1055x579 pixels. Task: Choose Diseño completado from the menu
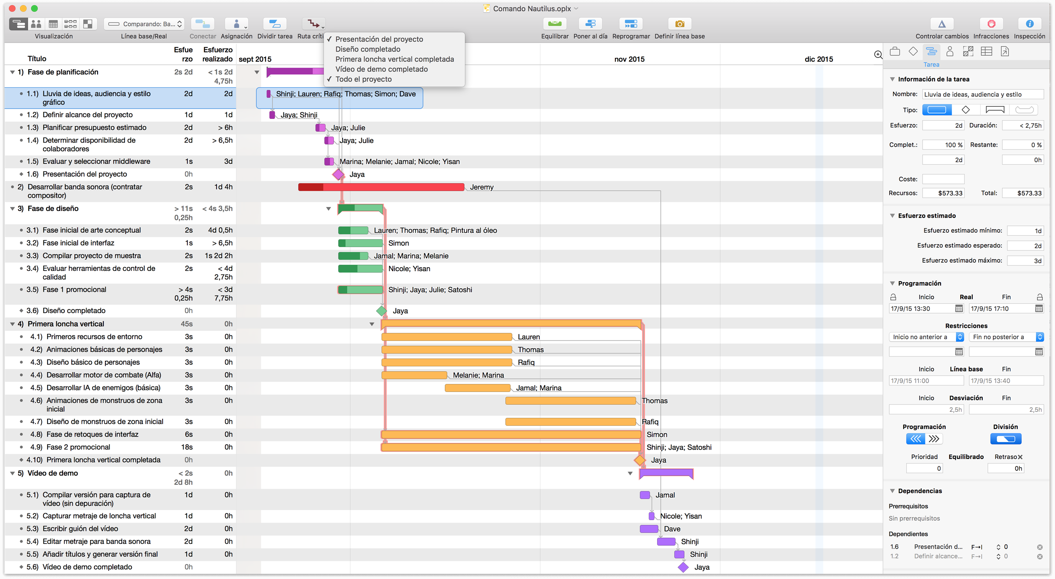click(368, 49)
